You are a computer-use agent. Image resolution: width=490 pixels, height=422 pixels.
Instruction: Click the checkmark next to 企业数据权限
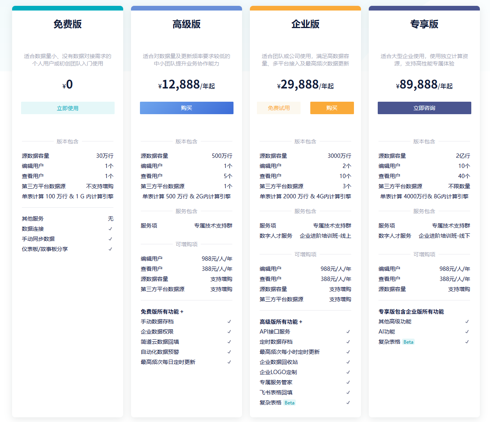pos(229,332)
